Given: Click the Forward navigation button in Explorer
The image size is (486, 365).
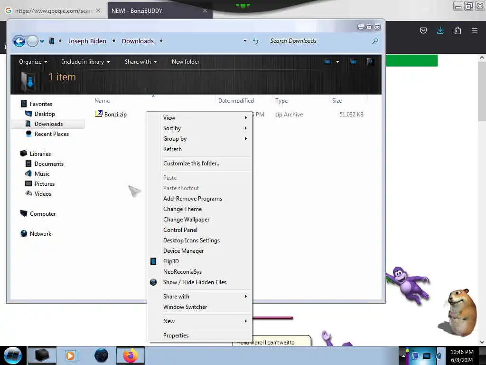Looking at the screenshot, I should [x=33, y=41].
